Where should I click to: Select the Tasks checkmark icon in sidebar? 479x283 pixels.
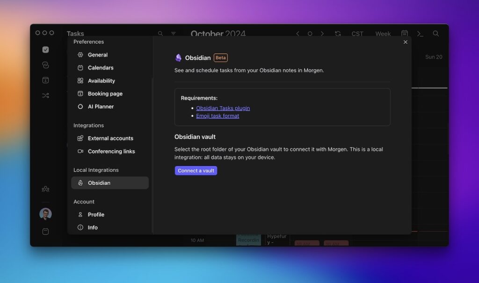pyautogui.click(x=45, y=49)
